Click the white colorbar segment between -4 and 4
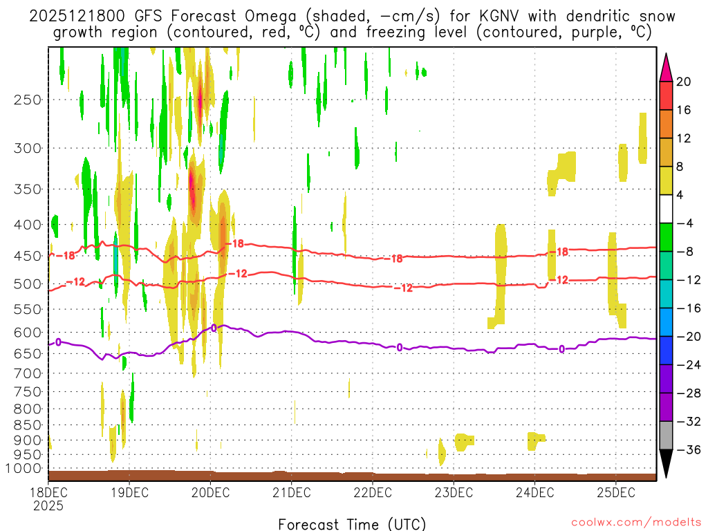The width and height of the screenshot is (708, 531). pos(666,209)
